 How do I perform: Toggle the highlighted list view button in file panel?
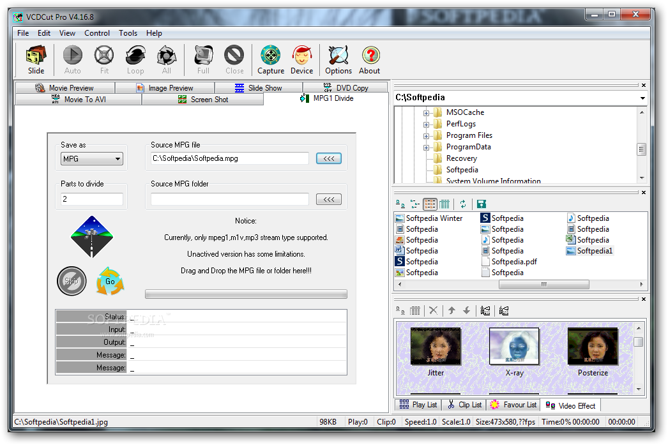[x=430, y=204]
